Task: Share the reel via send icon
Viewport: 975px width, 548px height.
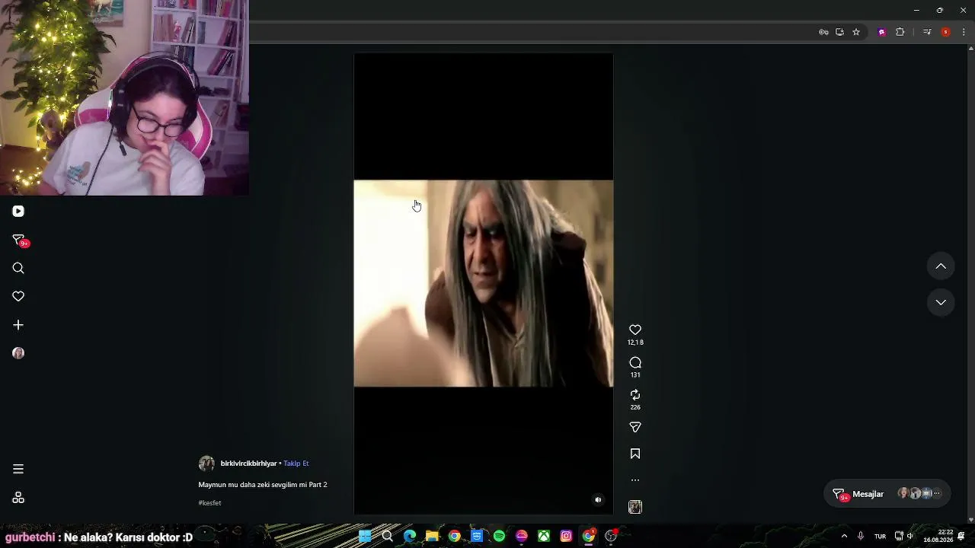Action: click(635, 427)
